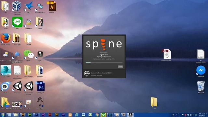The image size is (208, 117).
Task: Open the photo folder in second row
Action: pyautogui.click(x=40, y=22)
